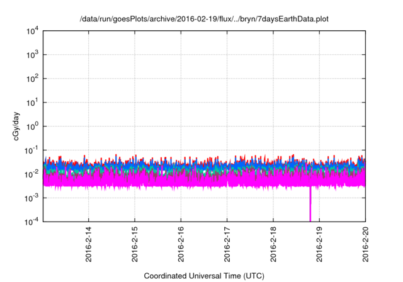This screenshot has width=403, height=282.
Task: Click the 2016-2-19 date tick label
Action: point(319,244)
